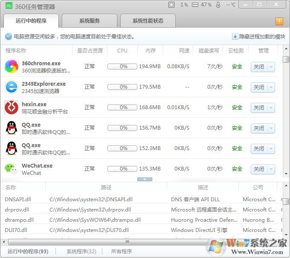Expand the dropdown arrow next to hexin.exe 关闭
The height and width of the screenshot is (258, 290).
coord(271,107)
